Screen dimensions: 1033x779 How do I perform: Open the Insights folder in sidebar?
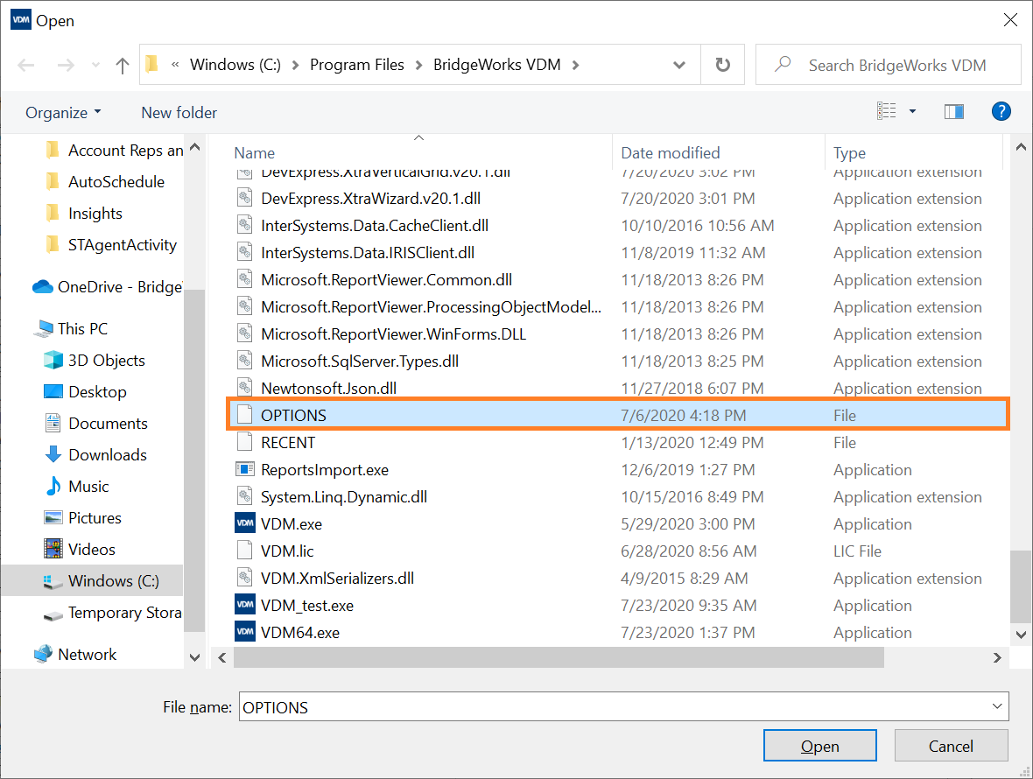pyautogui.click(x=84, y=214)
